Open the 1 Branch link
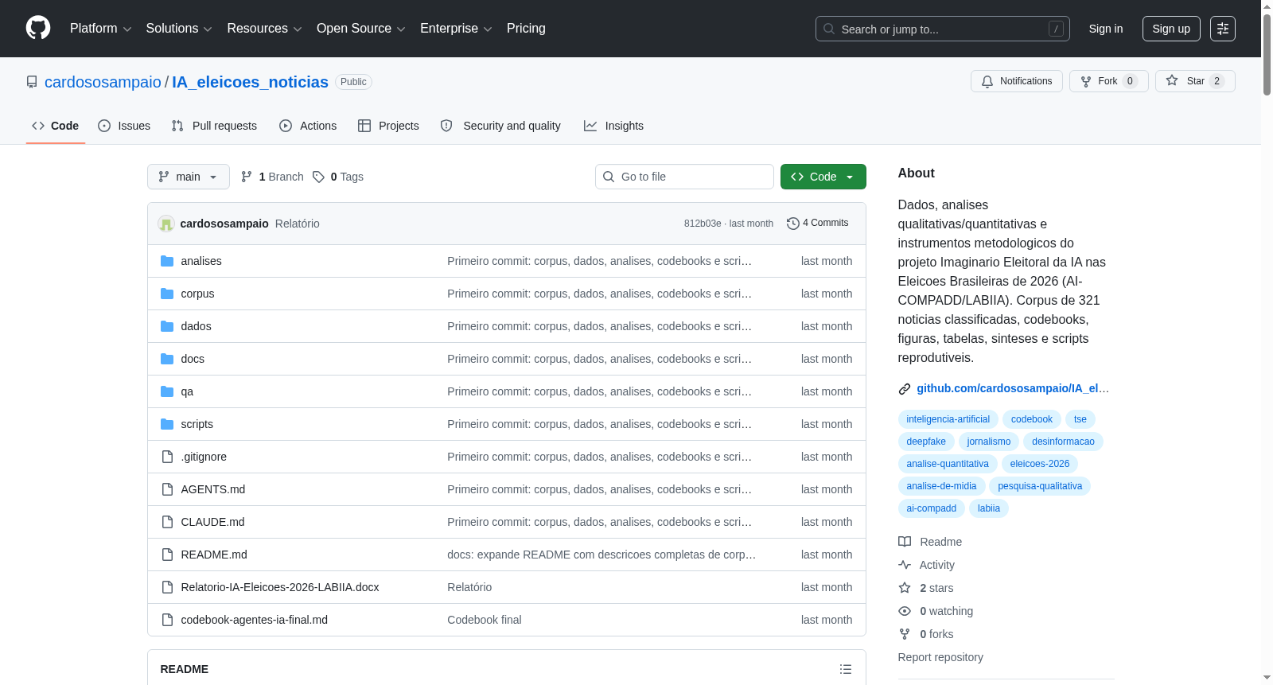The height and width of the screenshot is (685, 1273). [272, 177]
